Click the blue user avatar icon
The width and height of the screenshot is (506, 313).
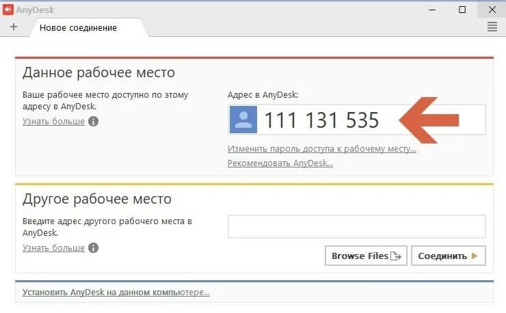click(243, 120)
